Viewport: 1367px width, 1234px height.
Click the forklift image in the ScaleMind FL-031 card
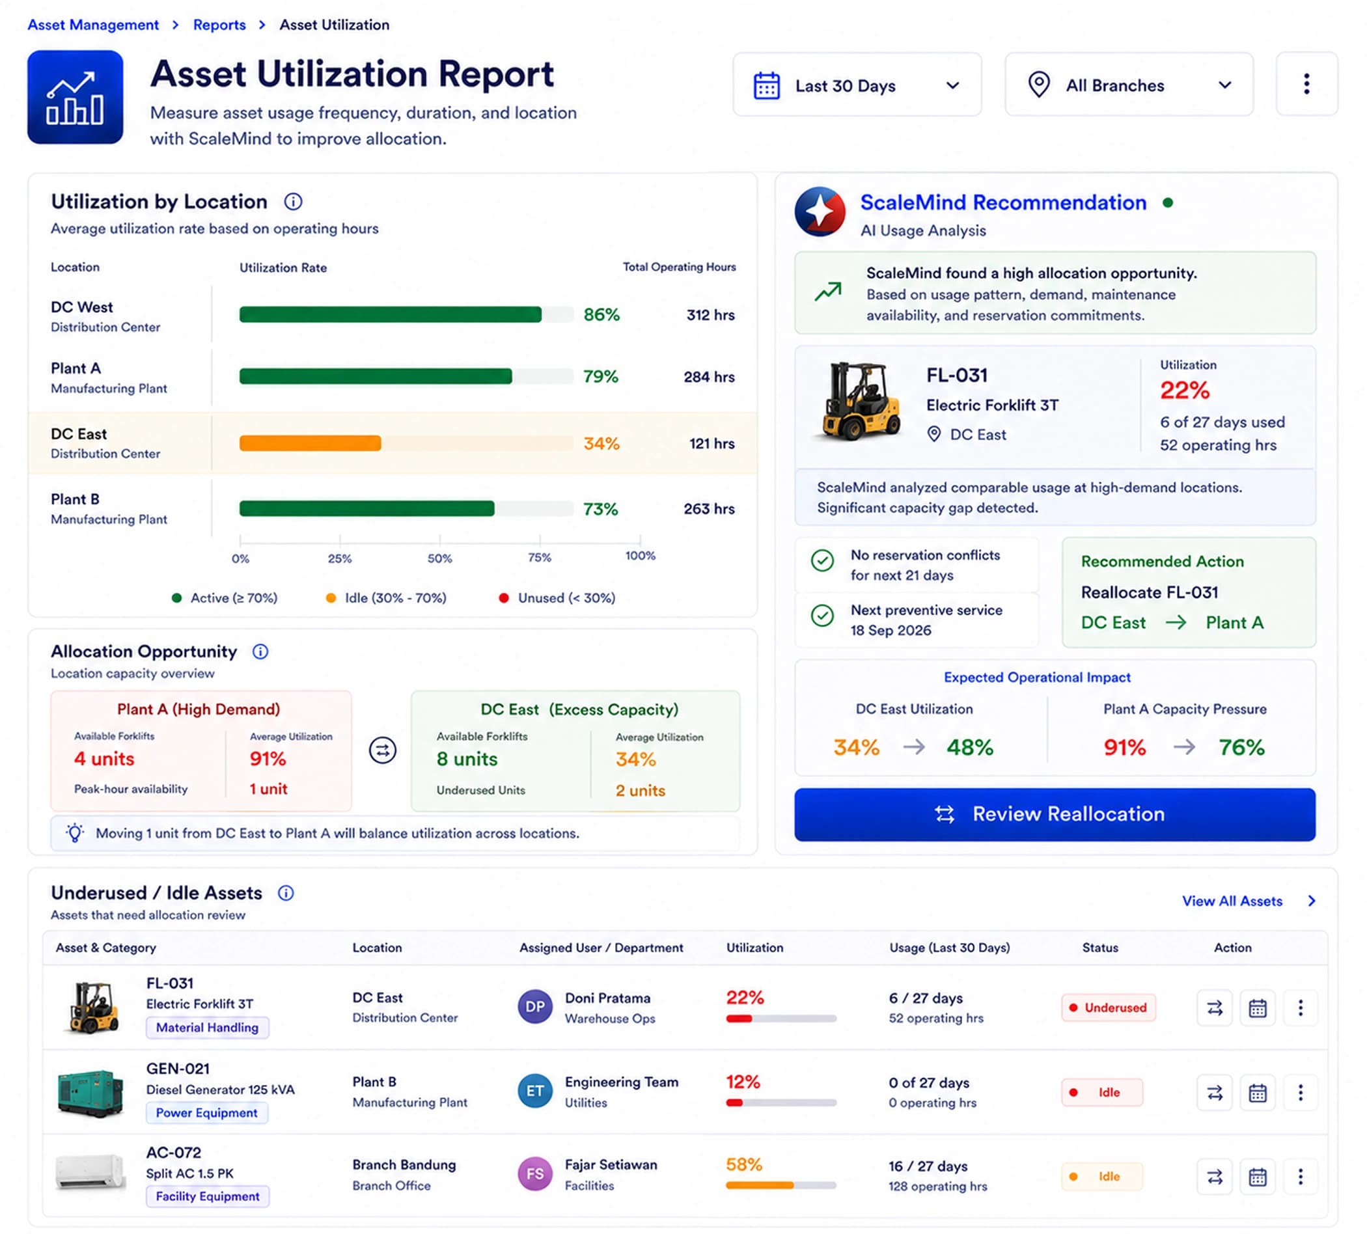(860, 402)
